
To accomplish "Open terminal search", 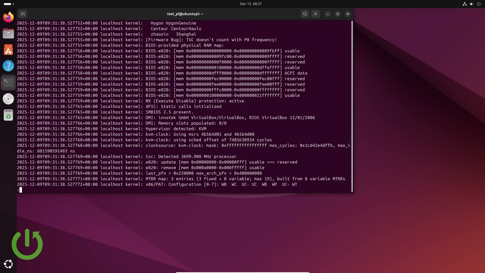I will pyautogui.click(x=305, y=14).
